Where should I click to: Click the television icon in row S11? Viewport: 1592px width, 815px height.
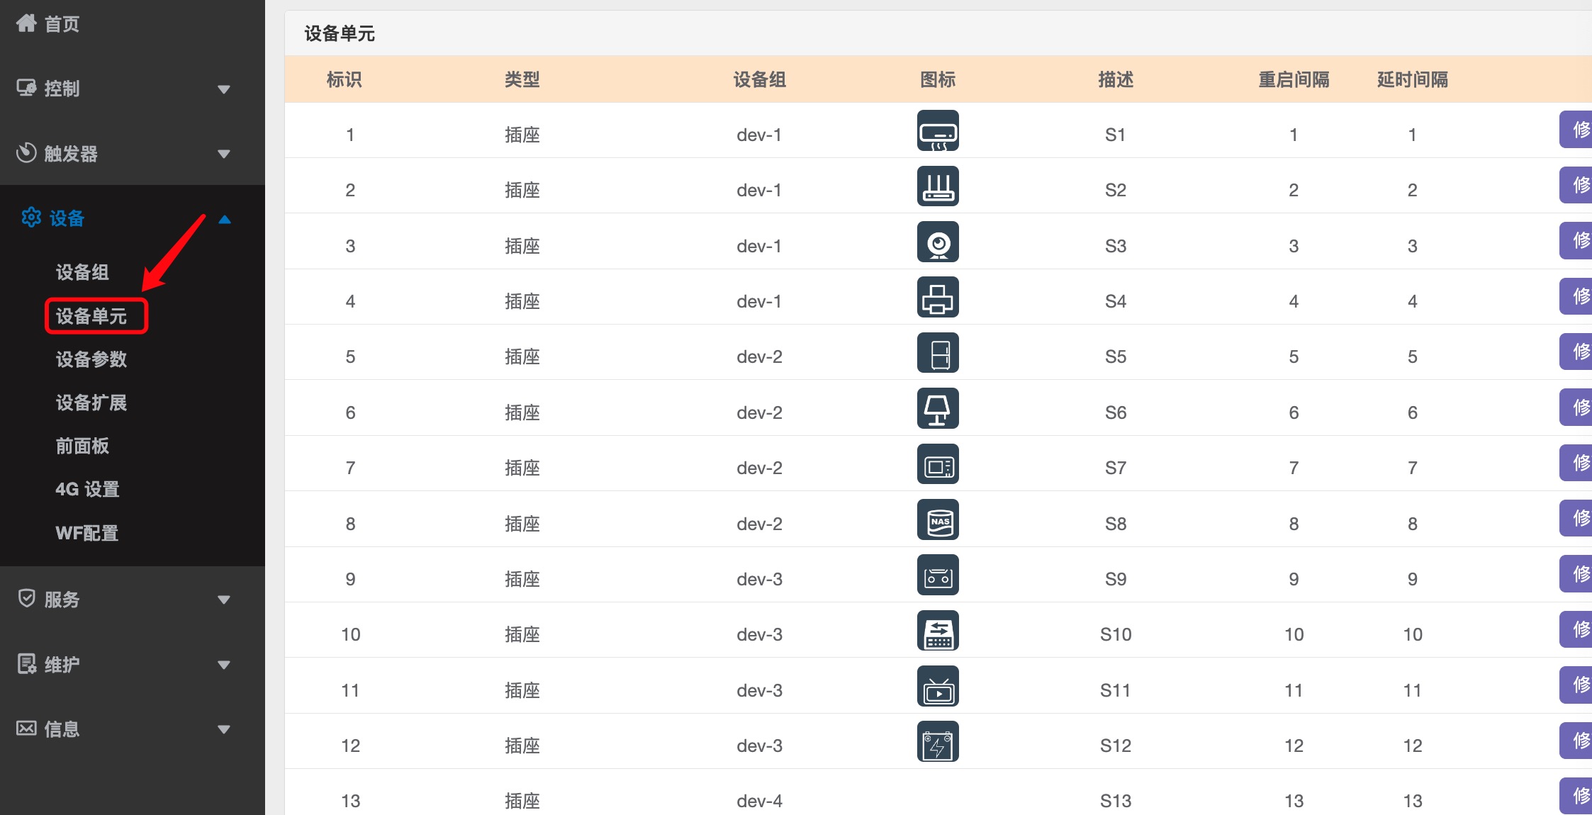[938, 686]
